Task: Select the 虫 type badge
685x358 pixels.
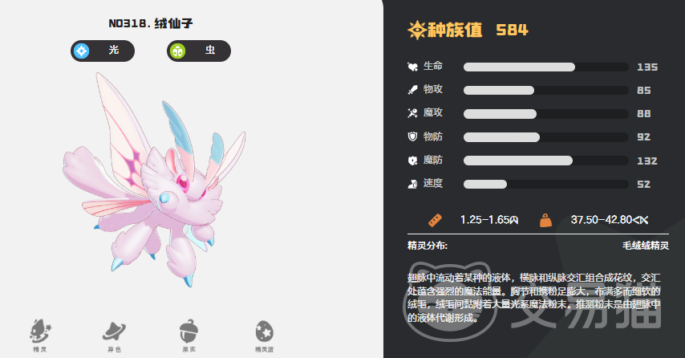Action: coord(199,51)
